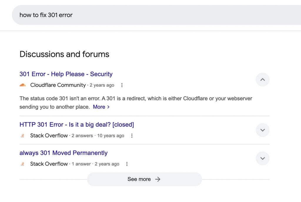Screen dimensions: 301x202
Task: Click the Cloudflare Community source name
Action: (x=58, y=85)
